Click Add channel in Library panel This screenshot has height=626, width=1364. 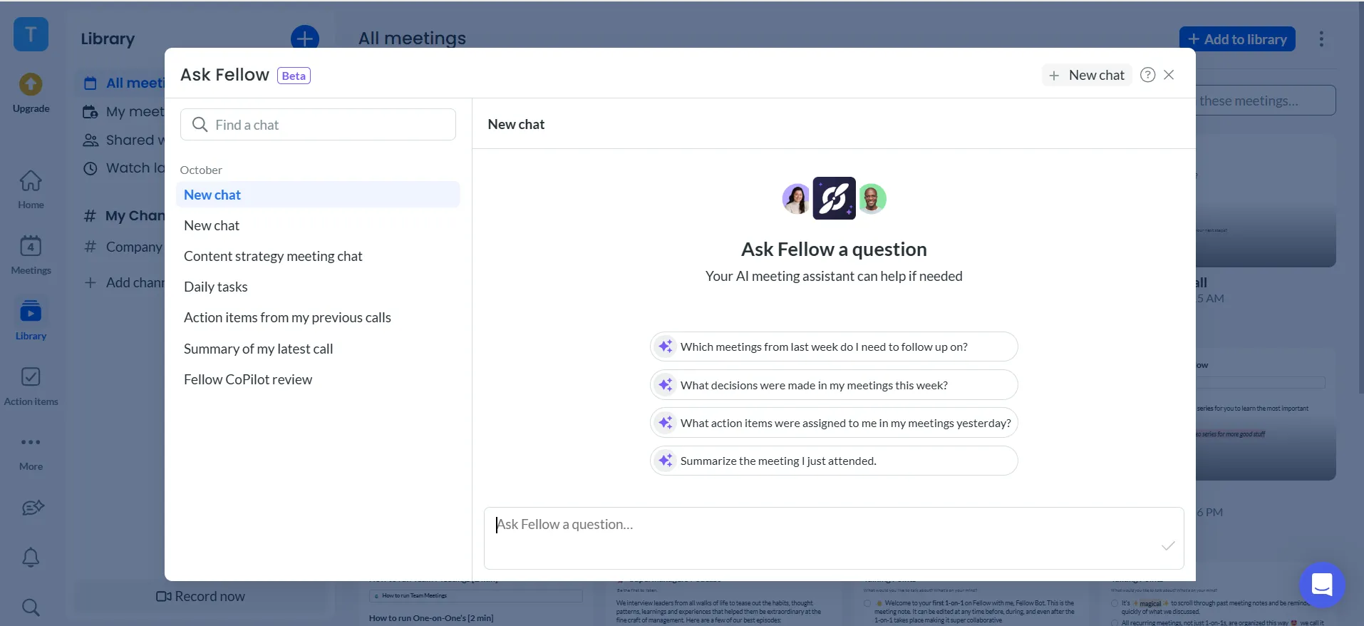coord(124,282)
